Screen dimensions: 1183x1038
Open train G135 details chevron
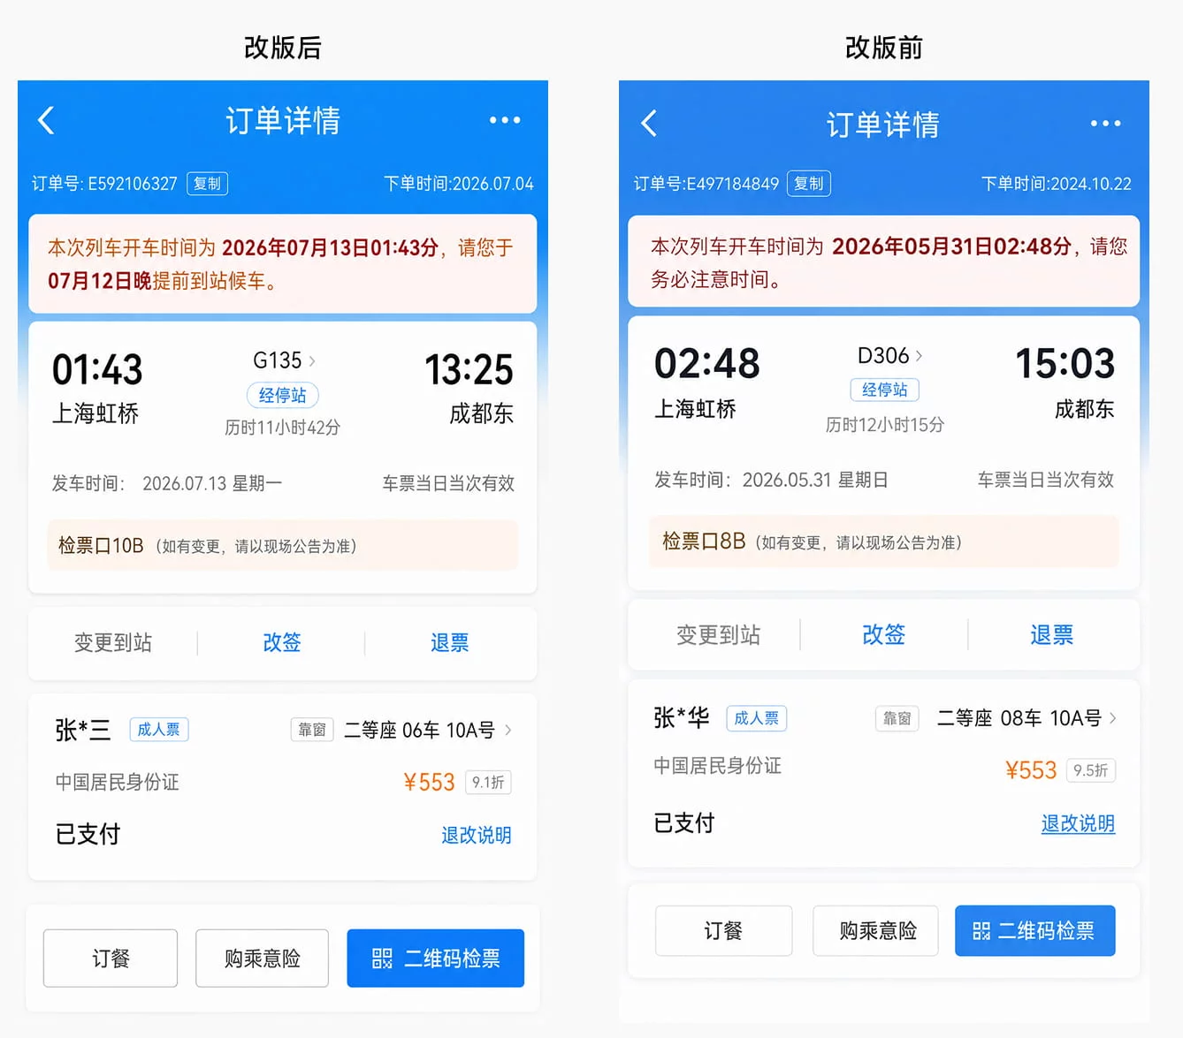tap(312, 360)
